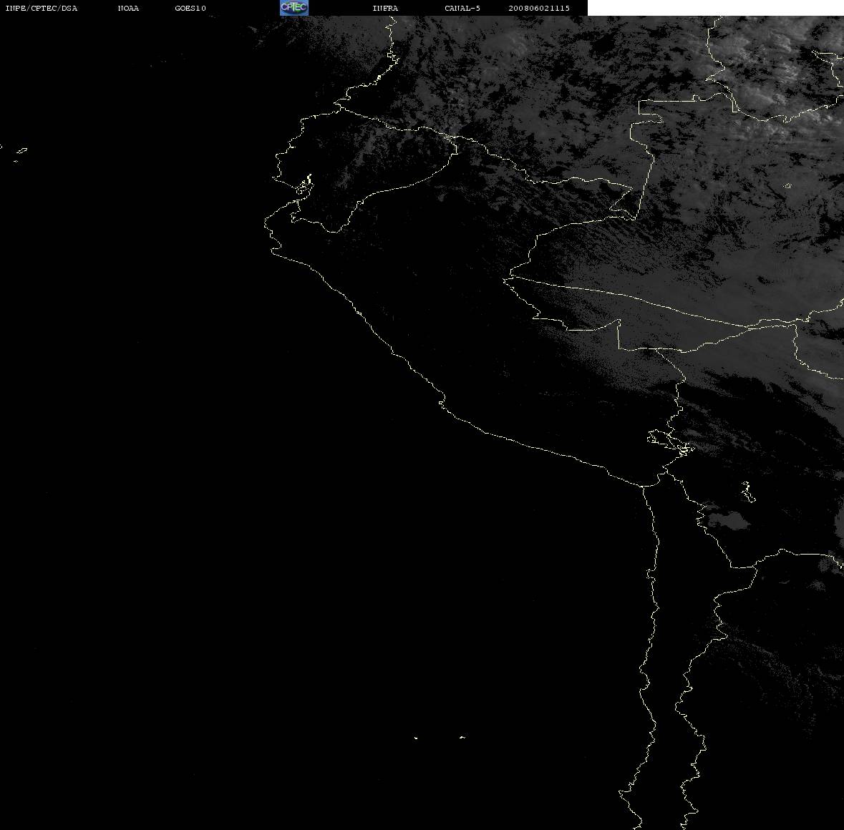The image size is (844, 830).
Task: Select the NOAA label in header
Action: coord(128,8)
